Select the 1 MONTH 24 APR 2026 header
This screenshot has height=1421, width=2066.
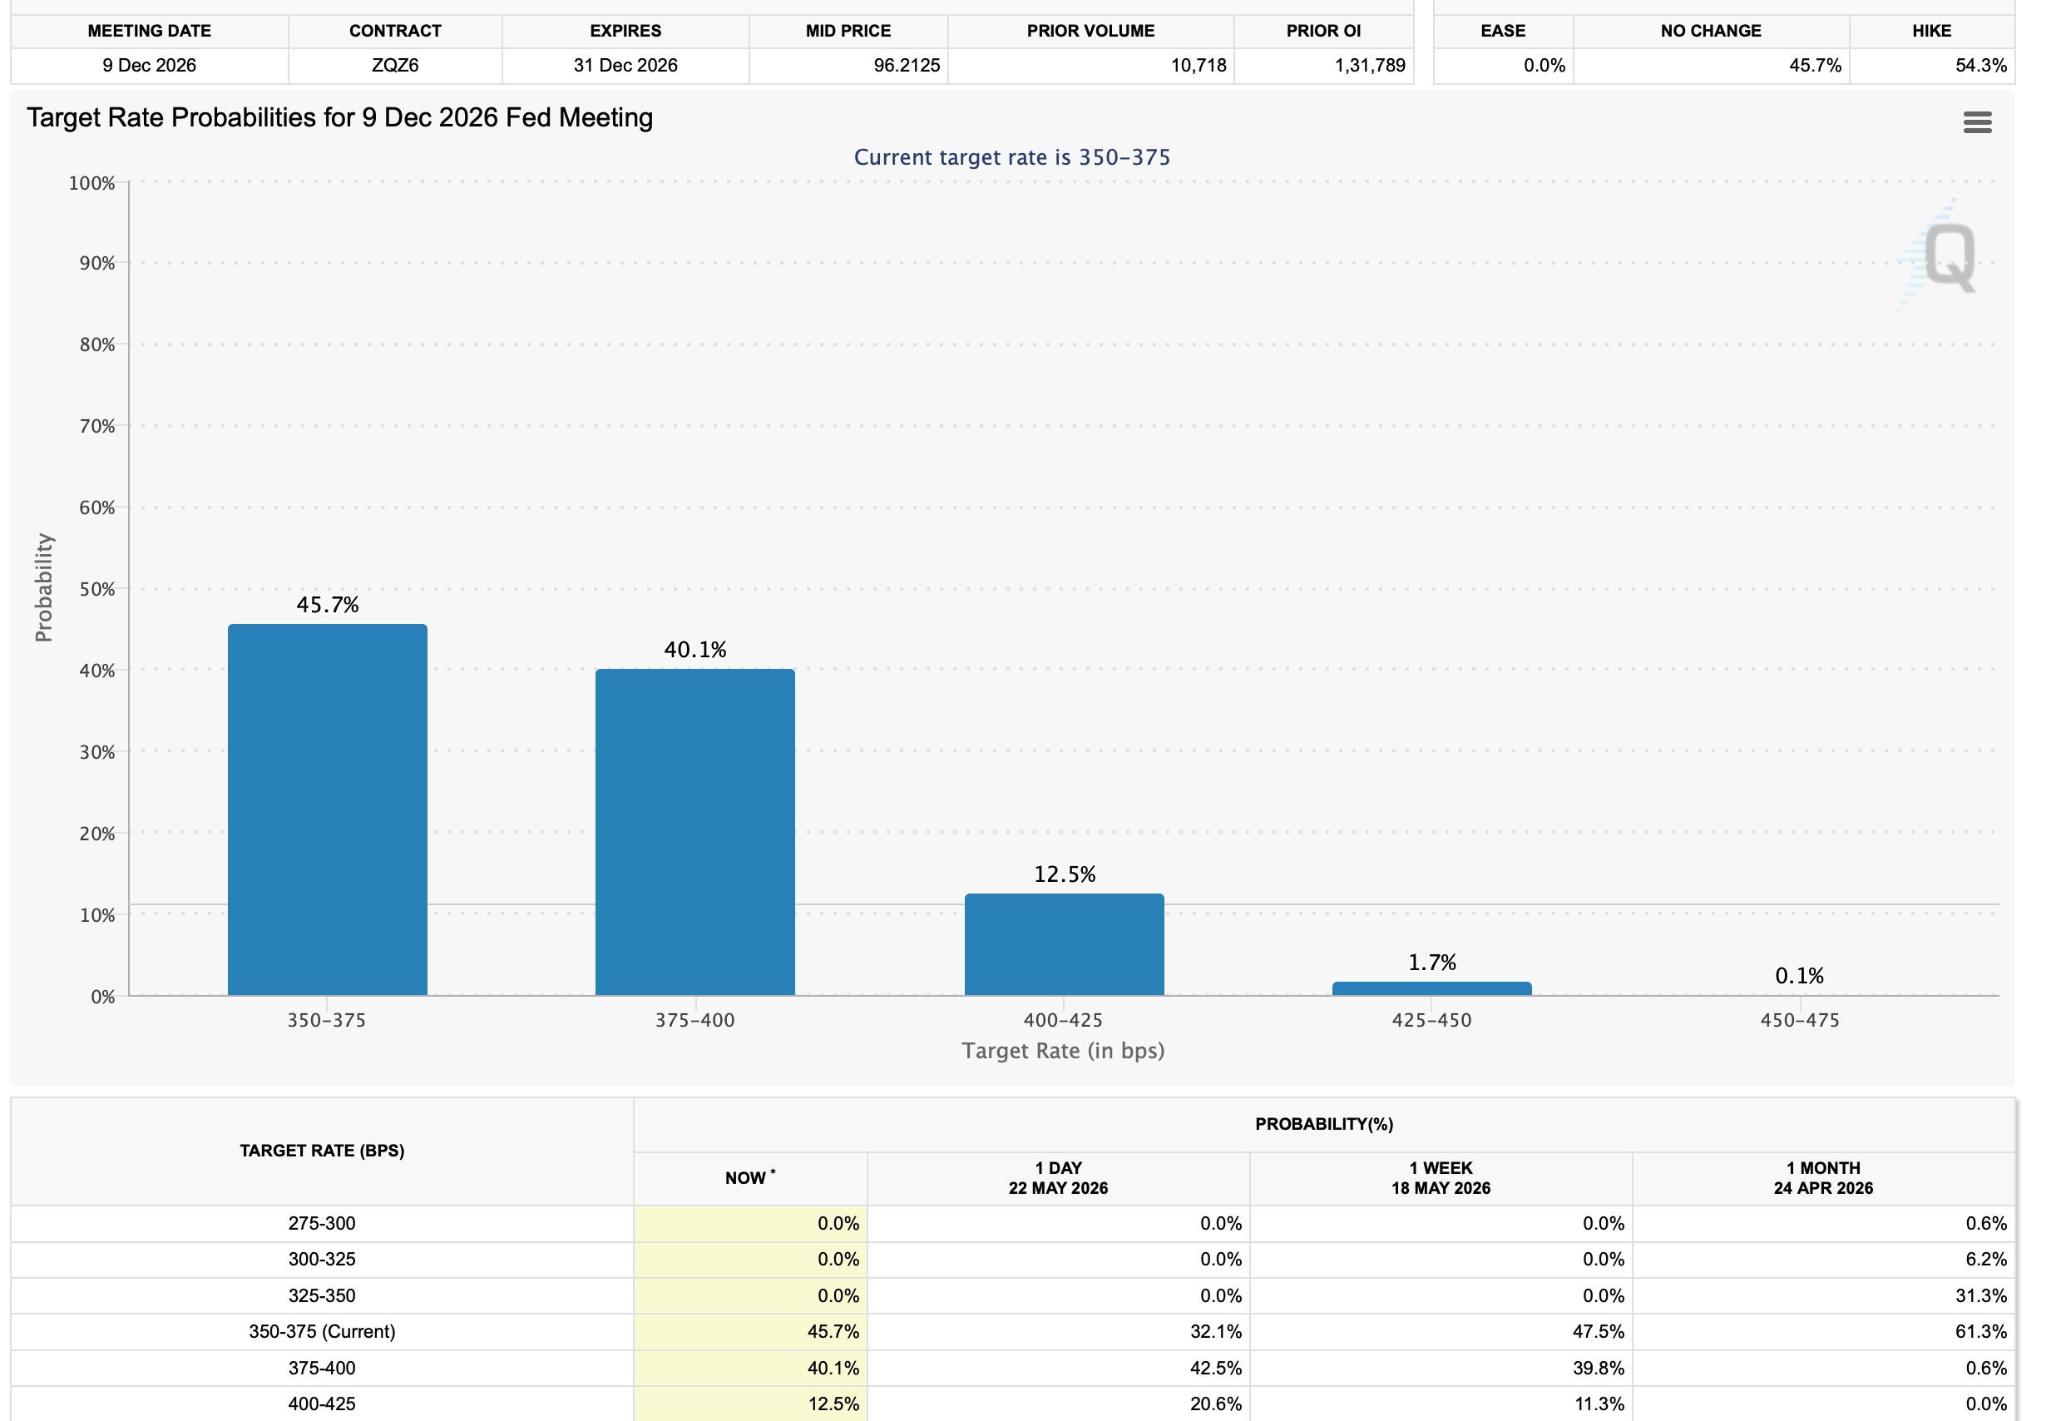click(1822, 1178)
